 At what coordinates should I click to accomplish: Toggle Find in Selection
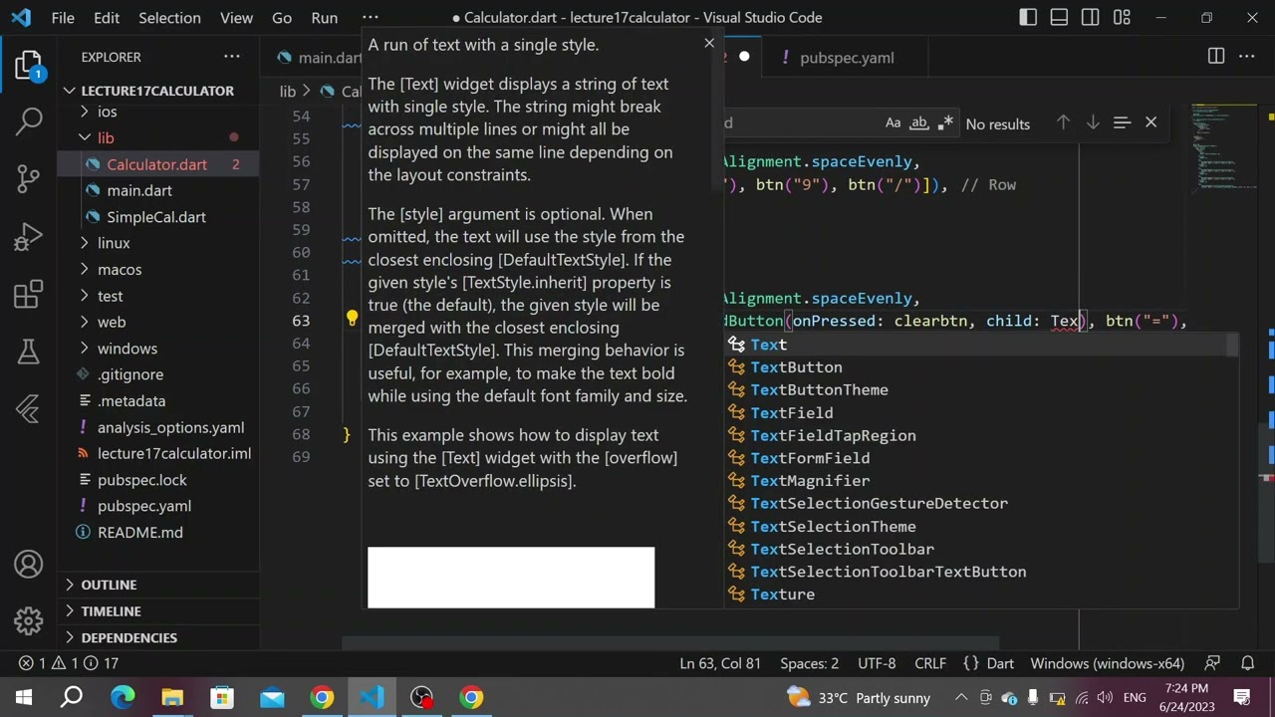pos(1122,122)
